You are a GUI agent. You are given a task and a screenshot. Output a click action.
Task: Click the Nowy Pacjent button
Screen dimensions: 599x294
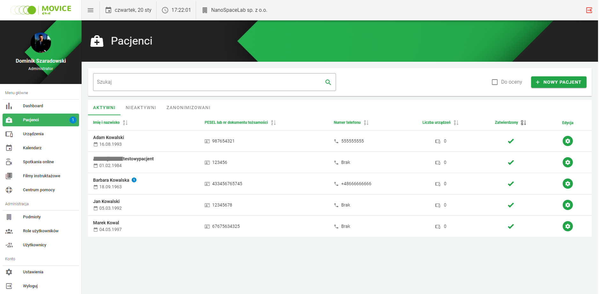pyautogui.click(x=559, y=82)
